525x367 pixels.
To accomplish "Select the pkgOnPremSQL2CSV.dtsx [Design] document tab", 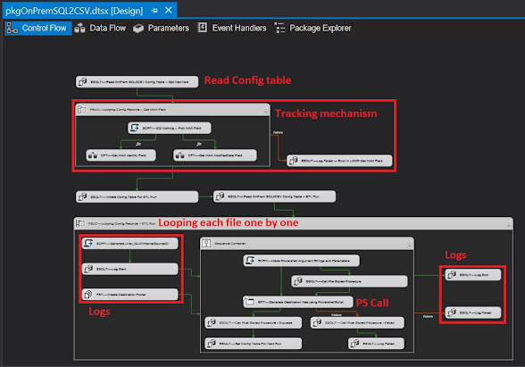I will (x=74, y=11).
